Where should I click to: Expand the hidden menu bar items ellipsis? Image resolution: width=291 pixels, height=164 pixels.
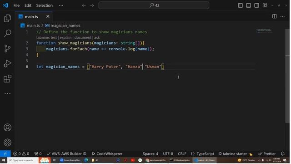(61, 5)
